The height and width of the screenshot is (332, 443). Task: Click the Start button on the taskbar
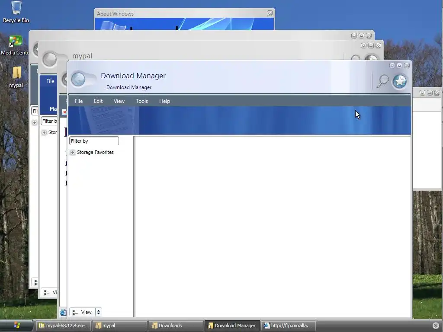(x=16, y=326)
